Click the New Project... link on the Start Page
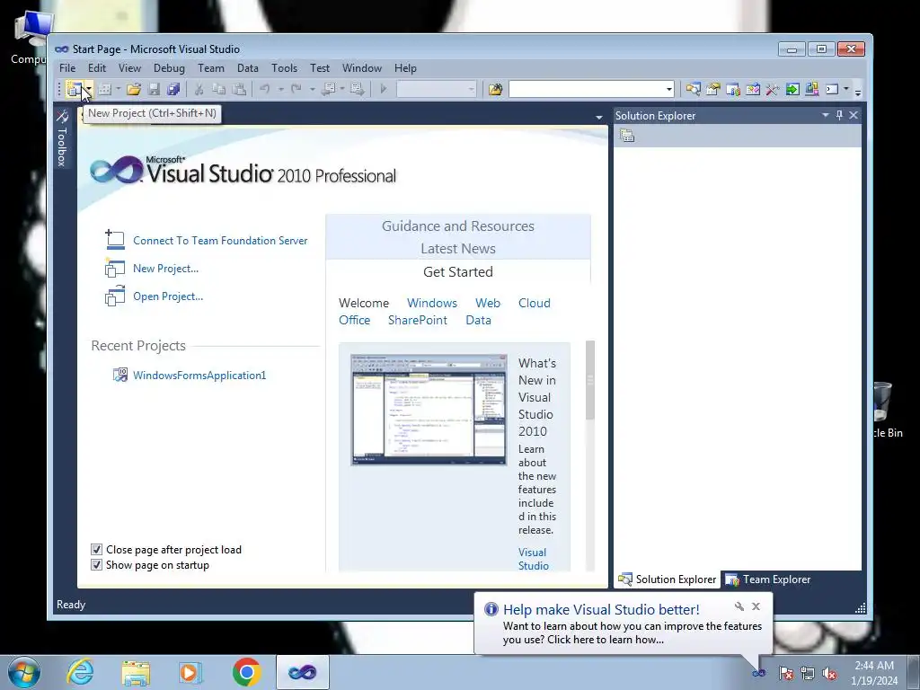Screen dimensions: 920x690 (165, 268)
